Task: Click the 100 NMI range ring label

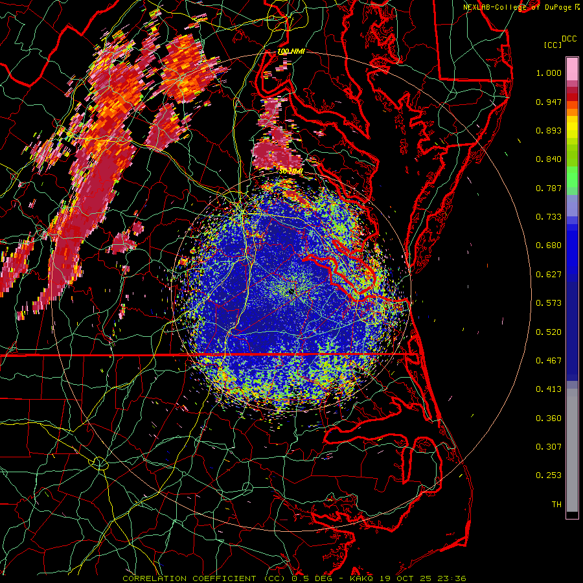Action: [x=291, y=51]
